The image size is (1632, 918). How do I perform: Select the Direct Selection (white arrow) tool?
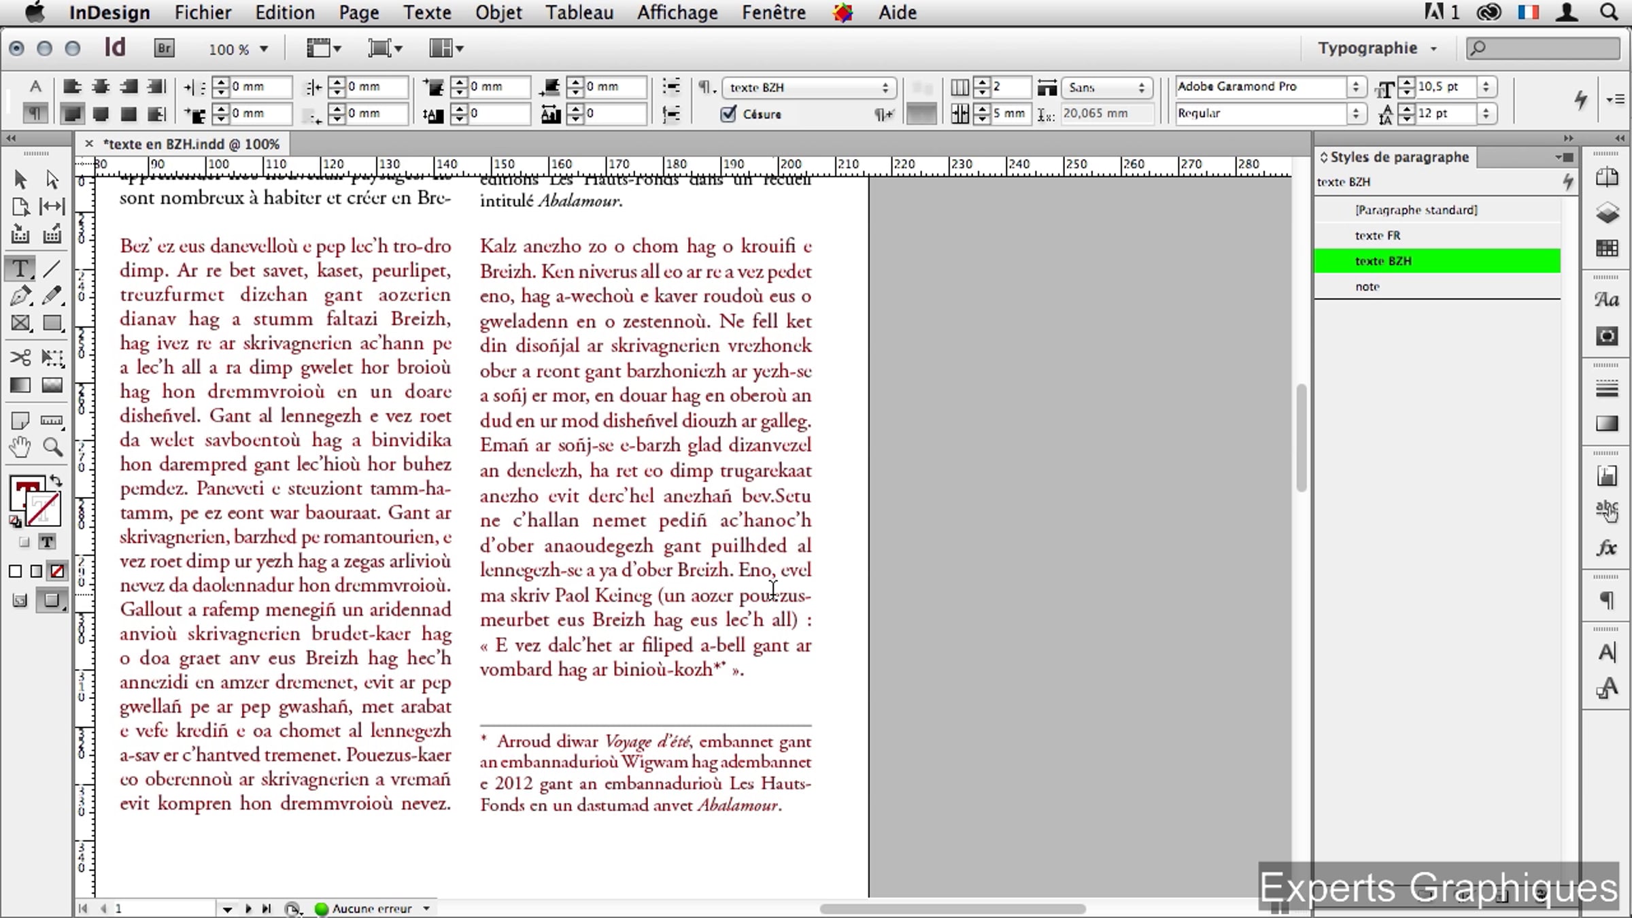click(x=52, y=179)
